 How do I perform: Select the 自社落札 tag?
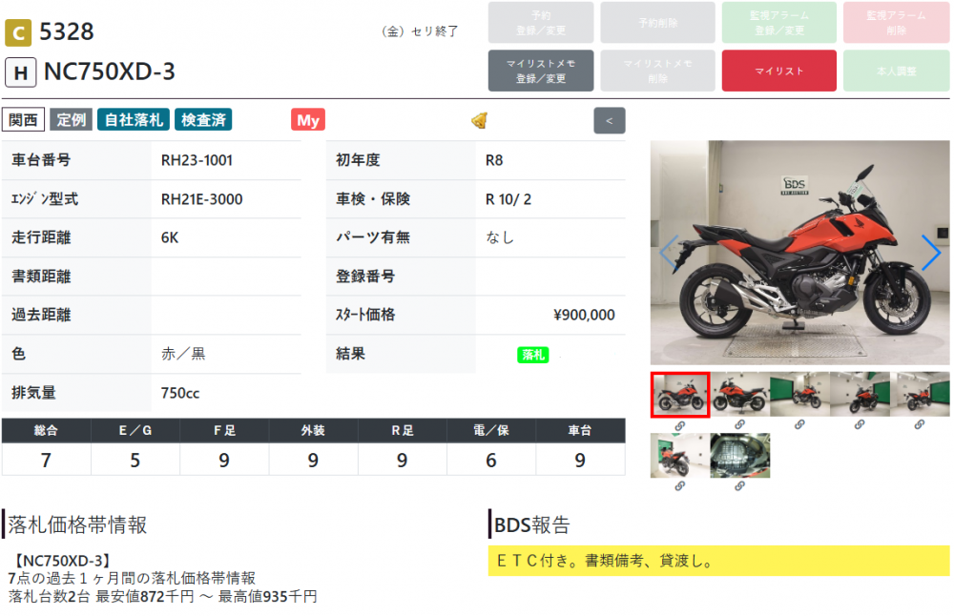[x=134, y=120]
